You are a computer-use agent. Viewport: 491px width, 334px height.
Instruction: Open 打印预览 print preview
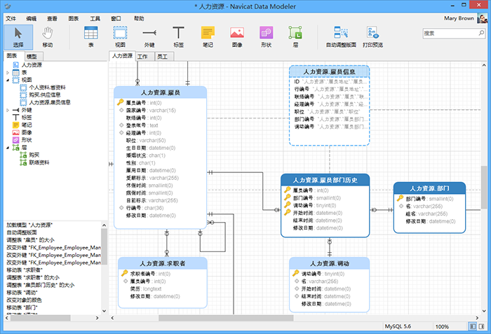pyautogui.click(x=372, y=37)
